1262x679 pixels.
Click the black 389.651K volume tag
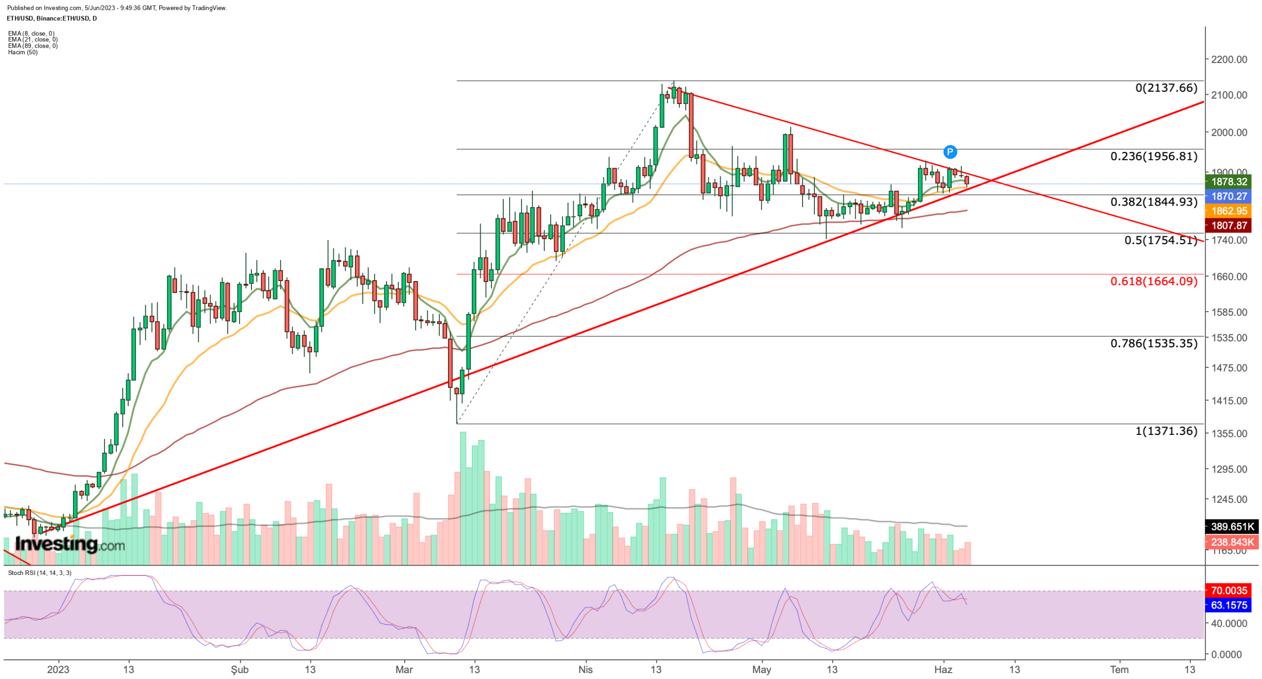tap(1232, 527)
